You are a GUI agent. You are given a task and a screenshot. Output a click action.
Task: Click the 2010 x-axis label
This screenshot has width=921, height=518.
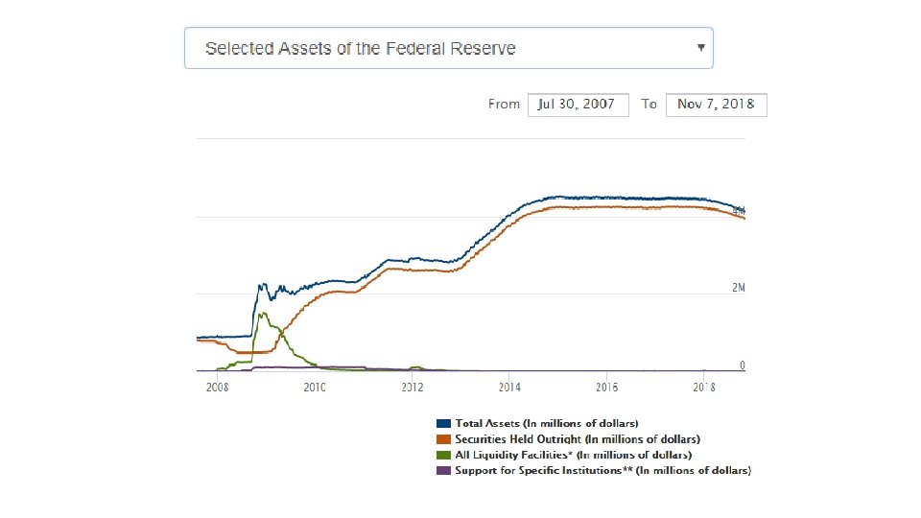315,387
